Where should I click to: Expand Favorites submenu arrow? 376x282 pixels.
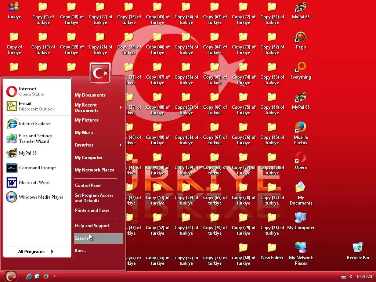[120, 145]
